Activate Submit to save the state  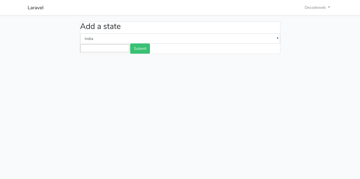pyautogui.click(x=140, y=48)
